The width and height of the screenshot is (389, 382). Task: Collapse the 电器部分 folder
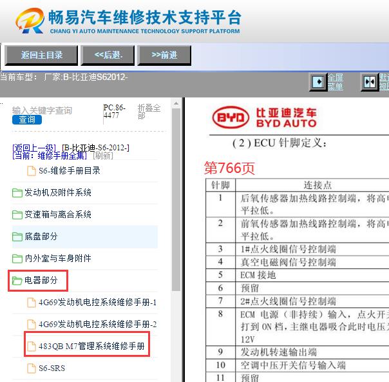pos(41,280)
